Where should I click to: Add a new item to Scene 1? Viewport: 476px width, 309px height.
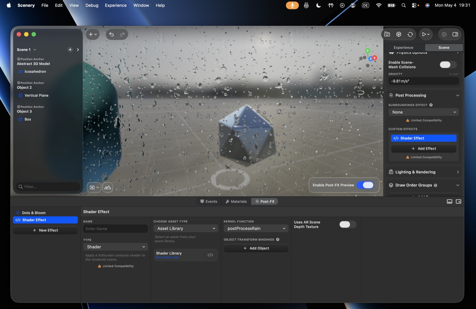coord(70,50)
